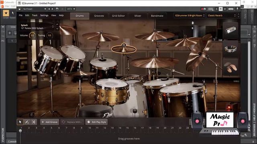Image resolution: width=257 pixels, height=144 pixels.
Task: Click the cowbell percussion thumbnail
Action: coord(230,30)
